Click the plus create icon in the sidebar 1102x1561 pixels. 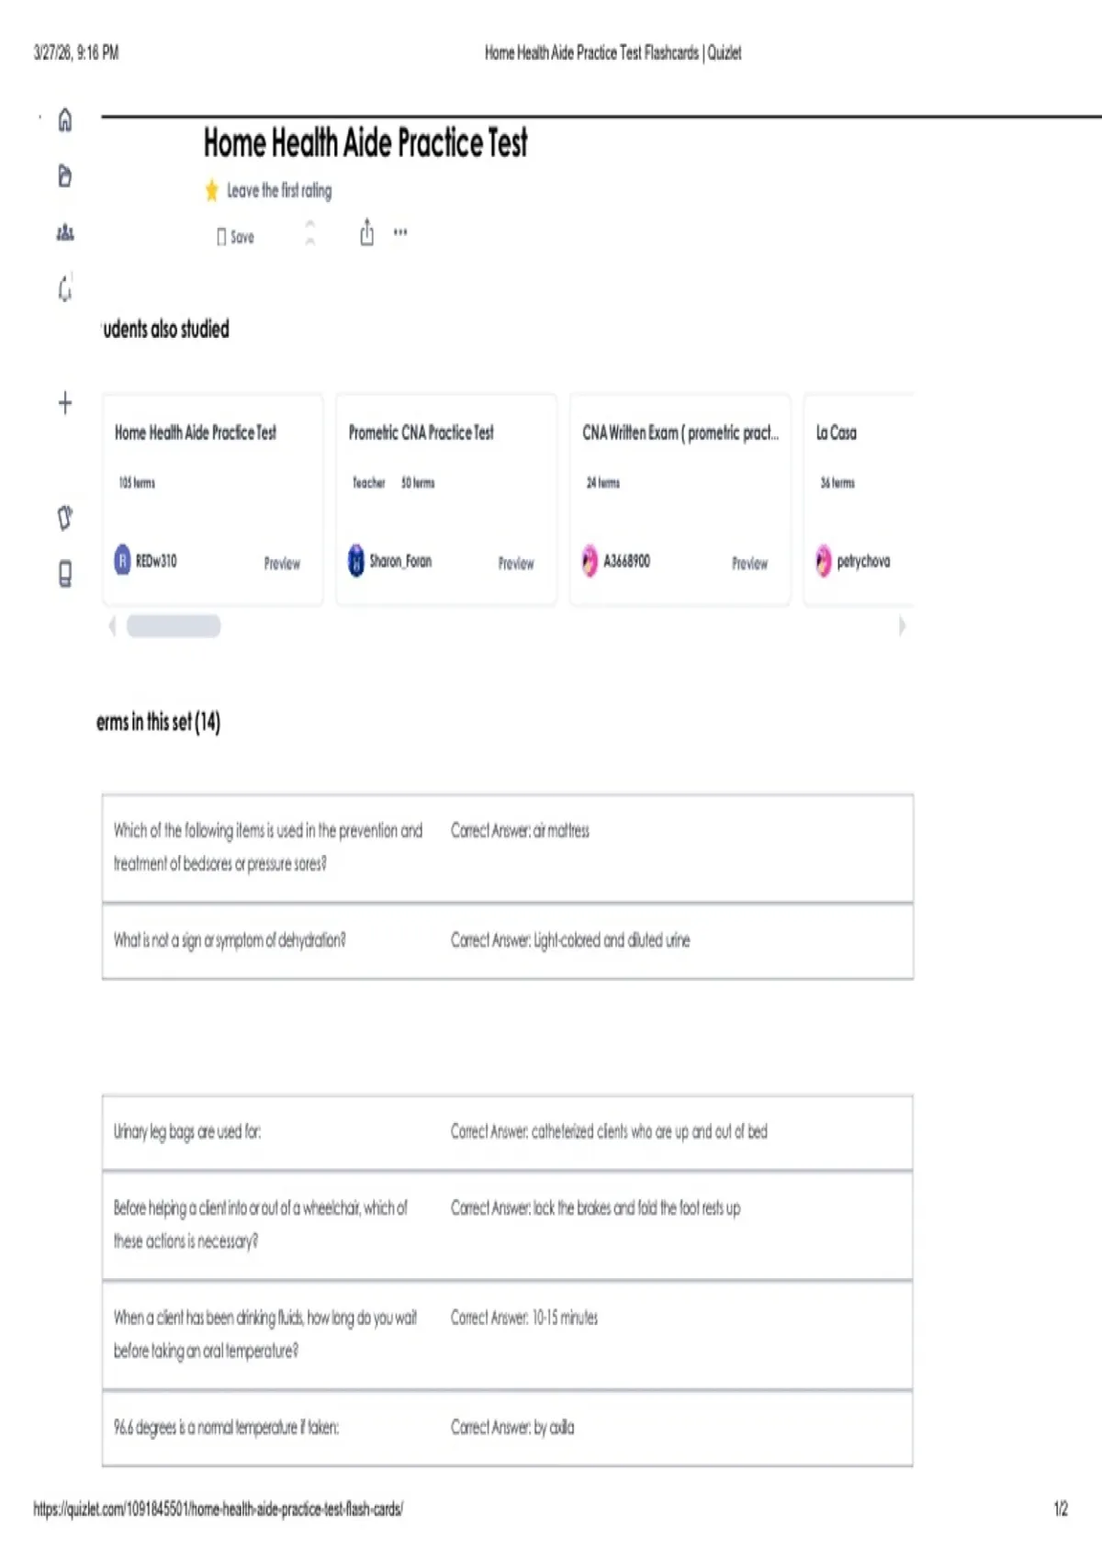click(65, 402)
